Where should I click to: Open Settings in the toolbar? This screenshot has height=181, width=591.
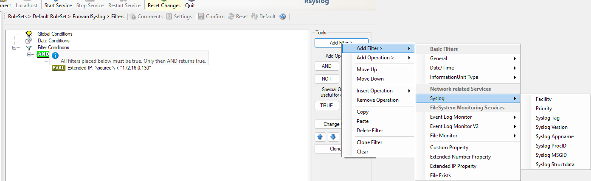click(179, 17)
